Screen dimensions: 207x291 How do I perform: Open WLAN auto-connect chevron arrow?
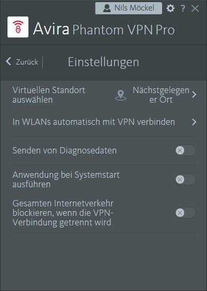[x=194, y=122]
